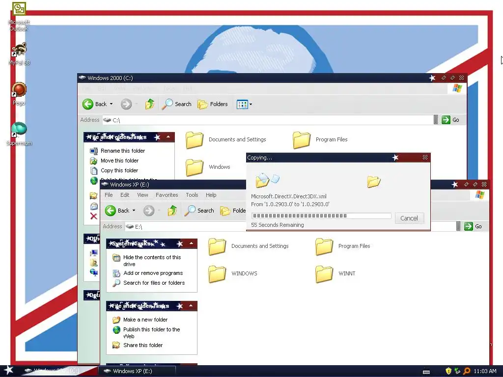Click Search in Windows XP (E:) toolbar
This screenshot has height=377, width=503.
tap(199, 211)
